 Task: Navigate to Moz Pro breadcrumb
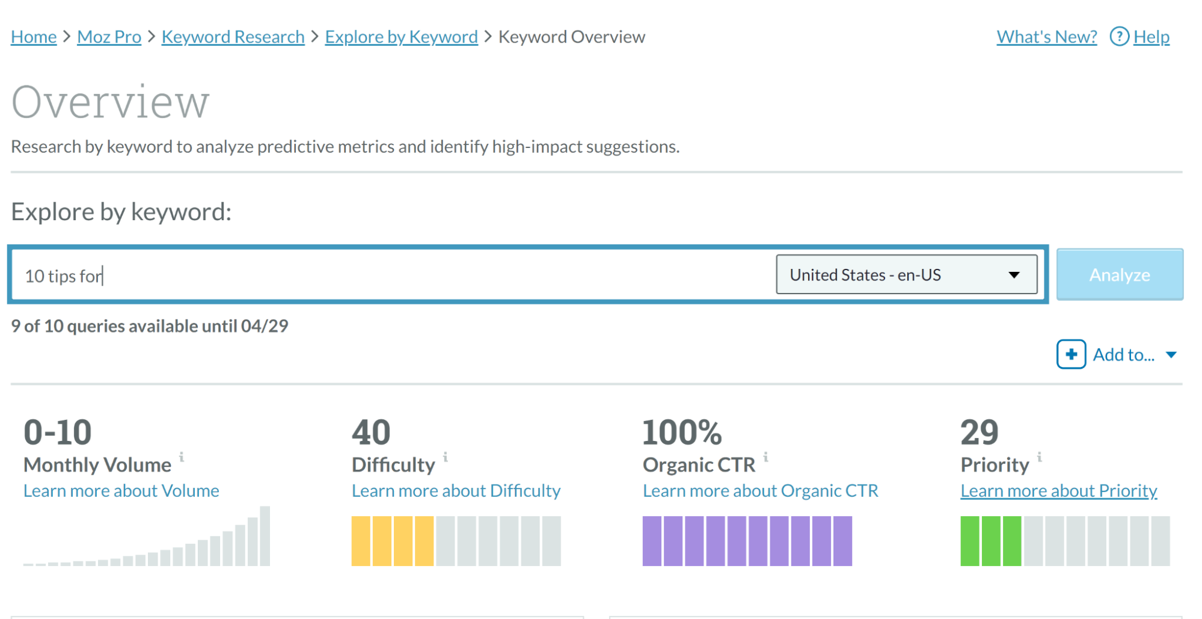point(109,37)
